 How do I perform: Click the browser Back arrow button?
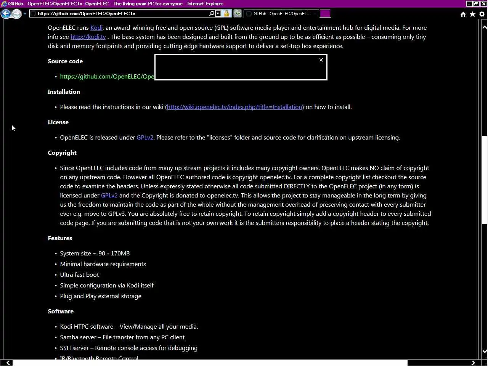pyautogui.click(x=6, y=14)
